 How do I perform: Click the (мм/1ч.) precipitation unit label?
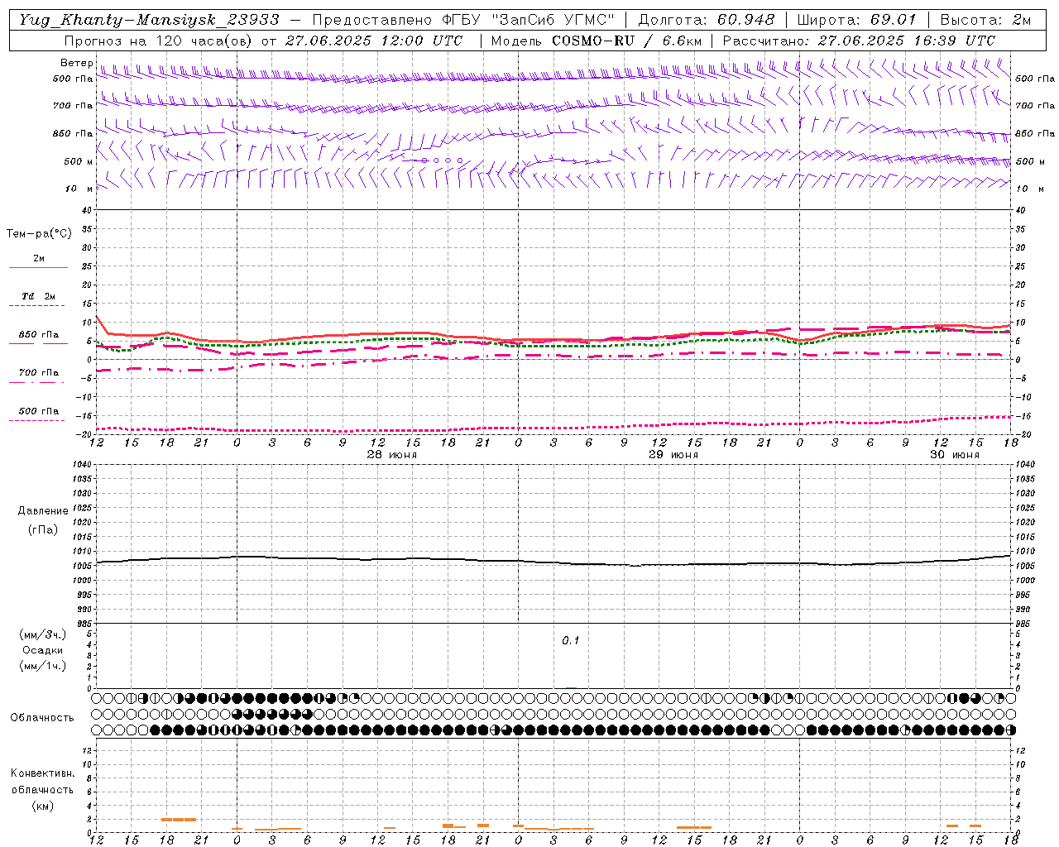[x=43, y=667]
